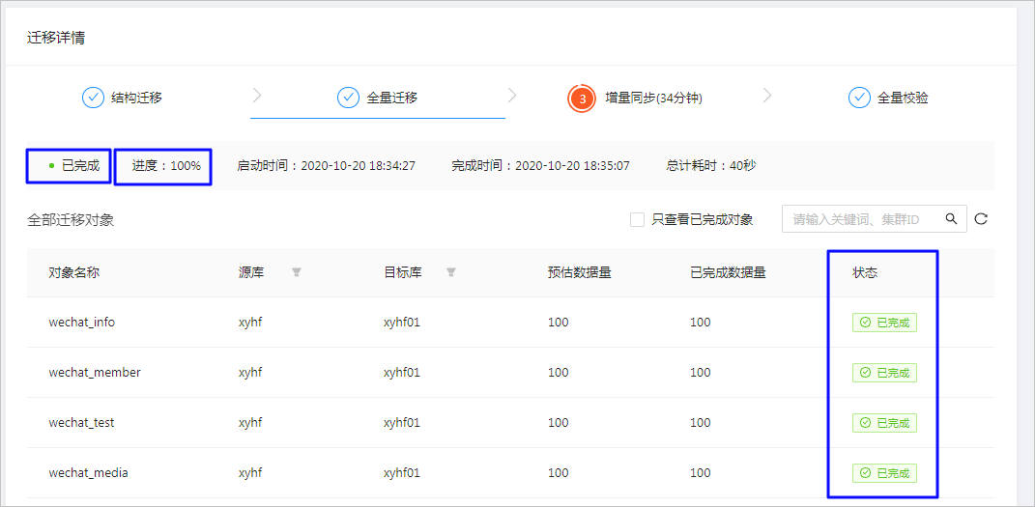Select the wechat_member object name

[x=95, y=373]
